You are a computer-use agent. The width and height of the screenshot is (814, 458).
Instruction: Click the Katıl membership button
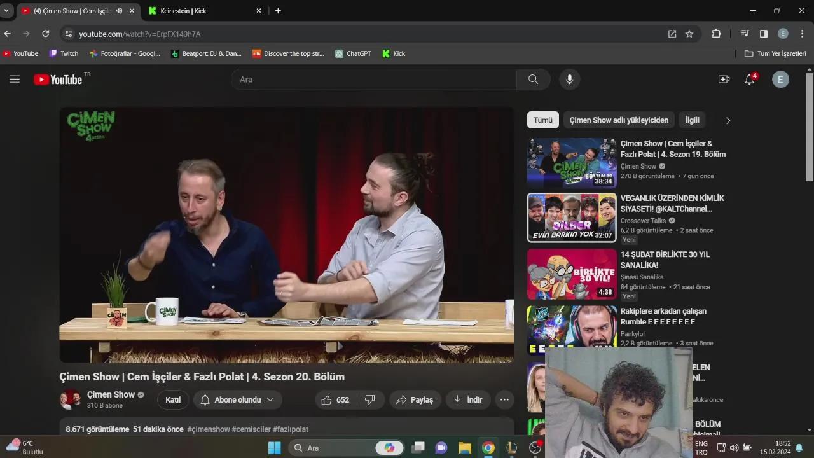click(x=172, y=399)
